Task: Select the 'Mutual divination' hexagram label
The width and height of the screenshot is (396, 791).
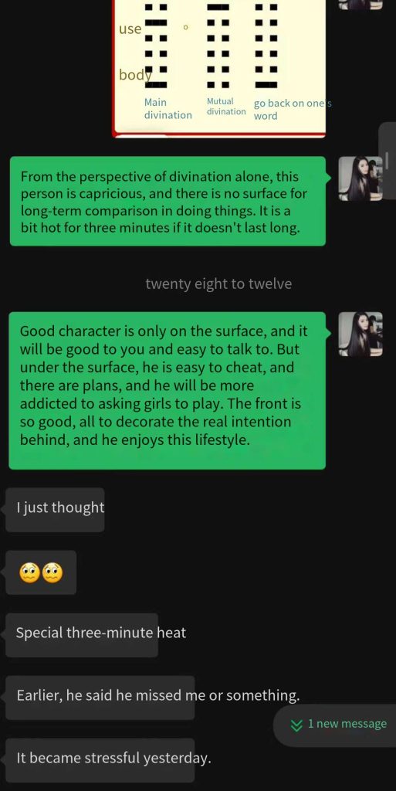Action: [226, 107]
